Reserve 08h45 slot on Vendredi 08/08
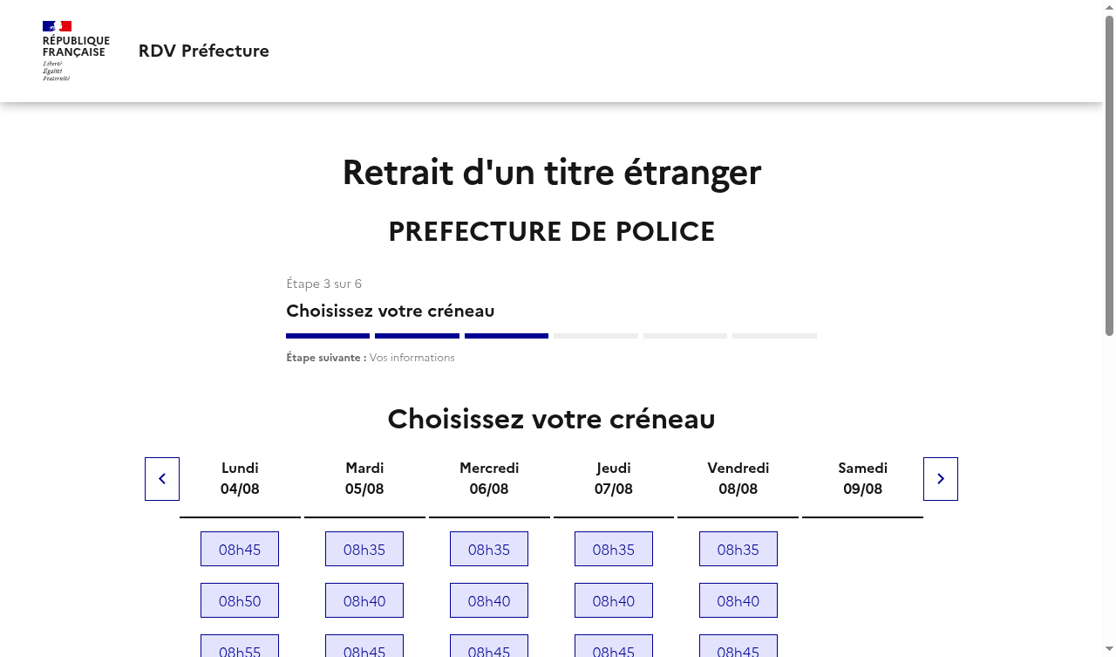The image size is (1116, 657). point(738,647)
